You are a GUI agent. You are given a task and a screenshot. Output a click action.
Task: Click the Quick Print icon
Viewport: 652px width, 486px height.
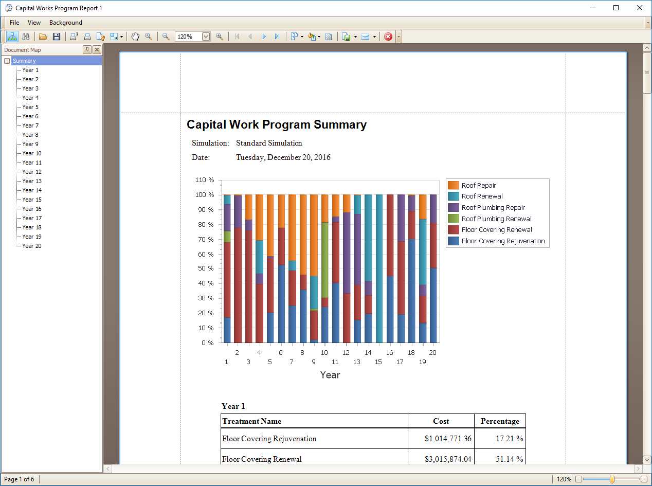click(87, 36)
